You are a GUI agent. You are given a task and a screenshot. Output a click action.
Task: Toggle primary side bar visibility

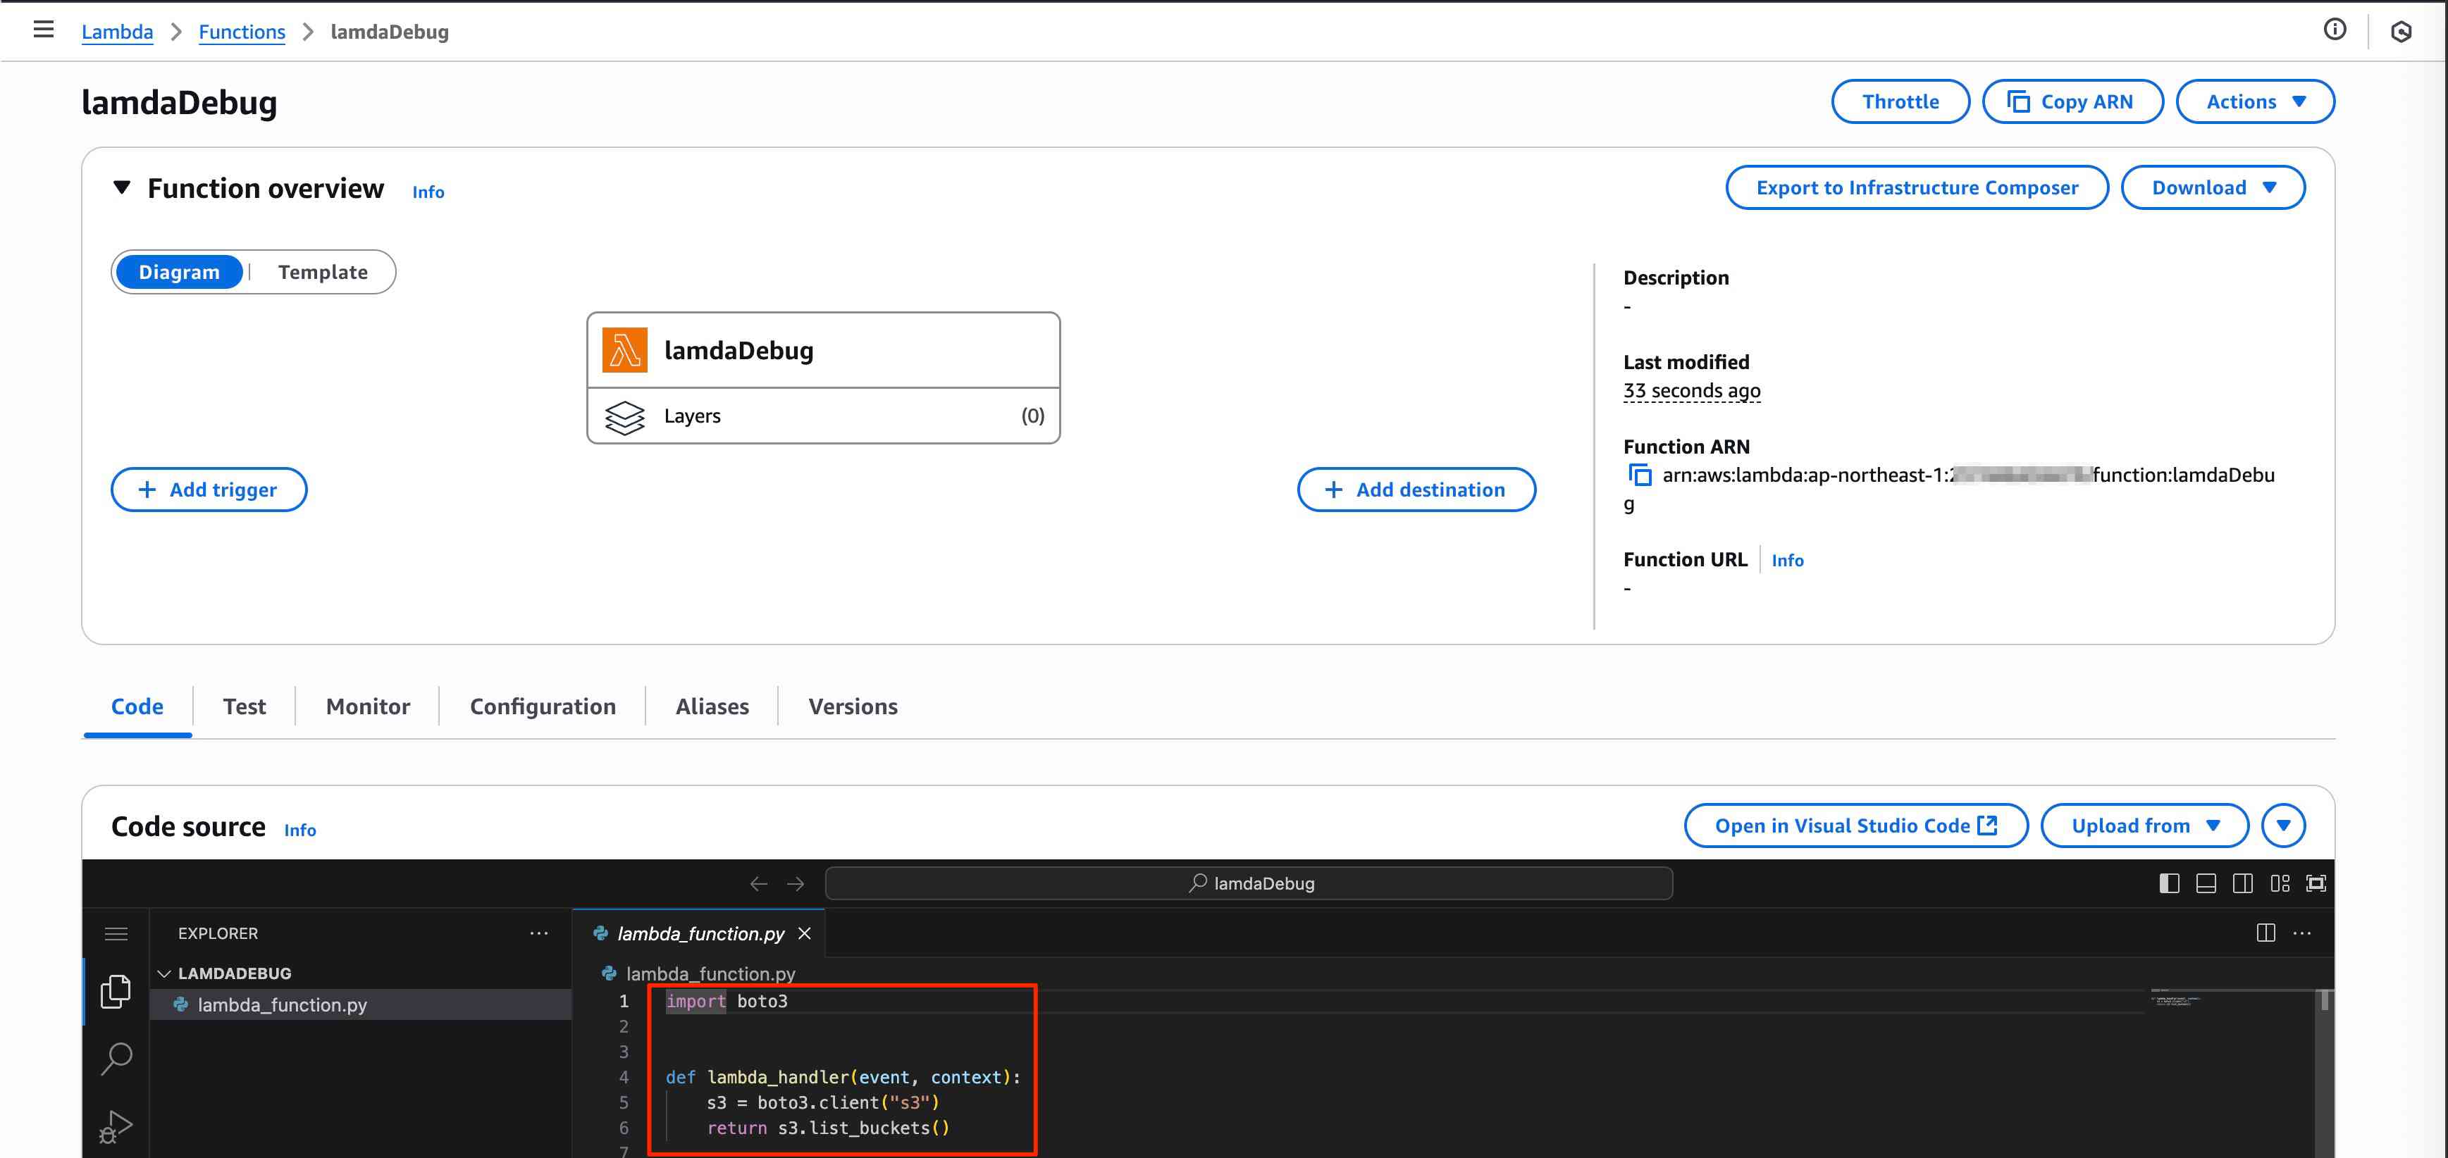[x=2170, y=883]
